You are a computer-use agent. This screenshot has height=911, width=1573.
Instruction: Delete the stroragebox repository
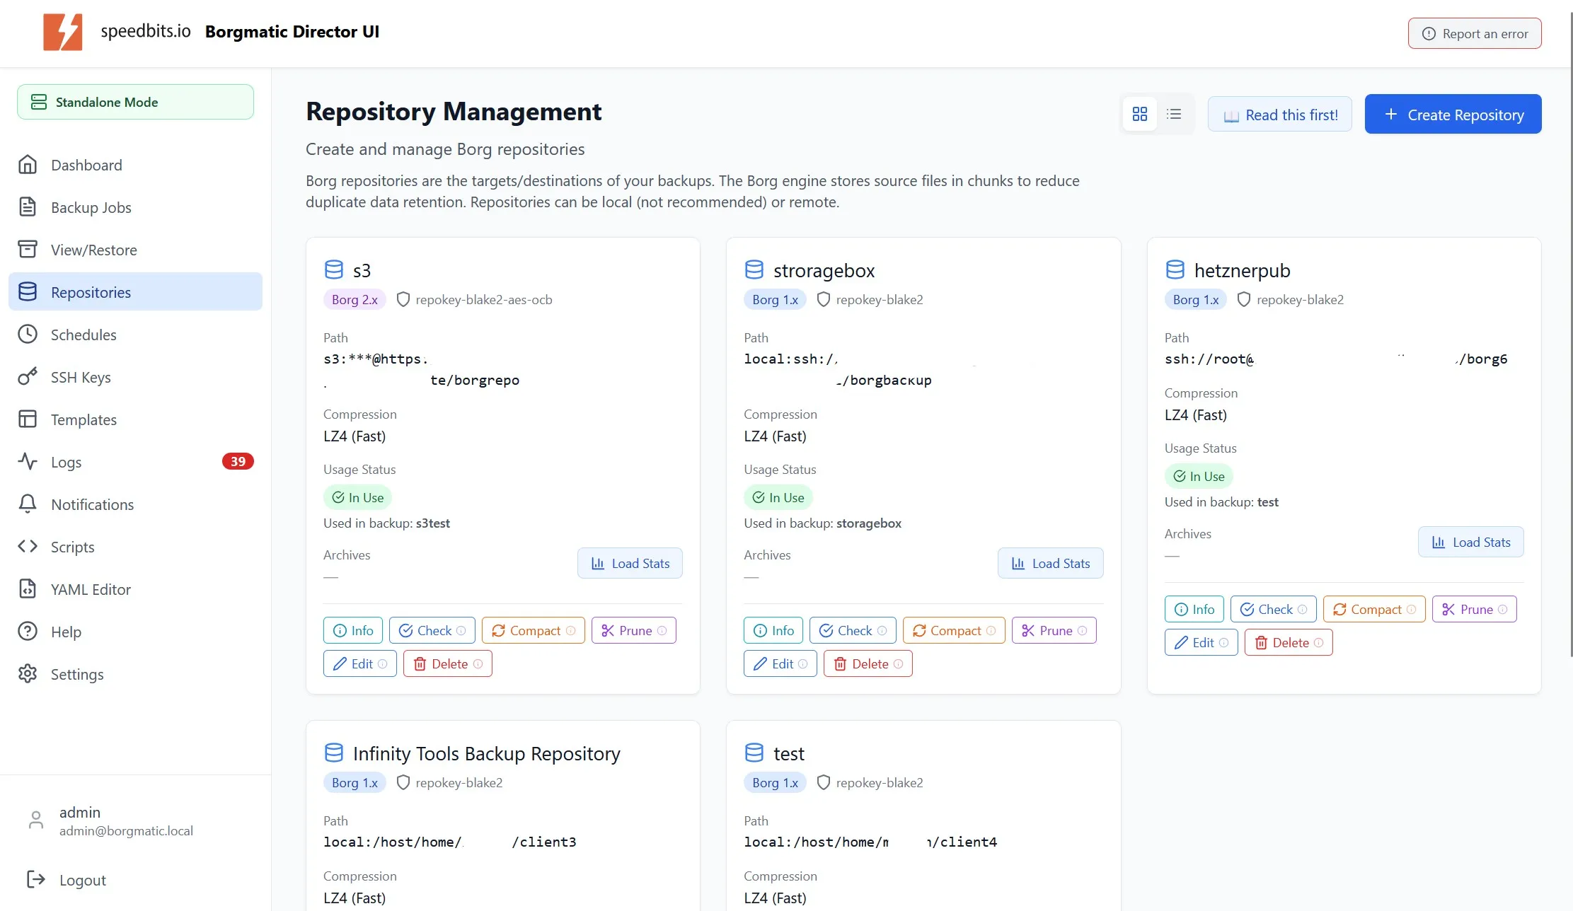coord(868,663)
